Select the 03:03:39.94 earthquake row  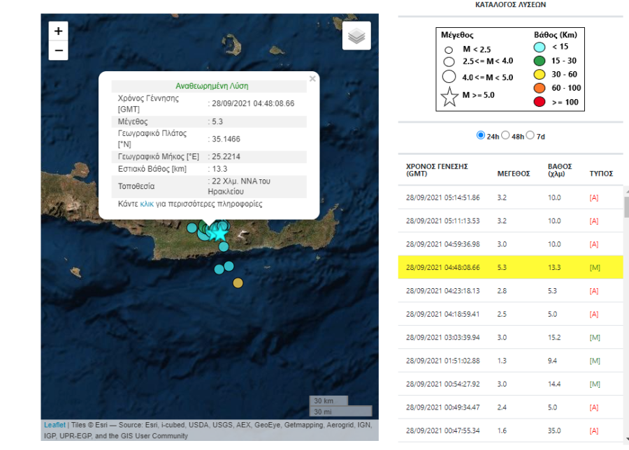[x=510, y=337]
